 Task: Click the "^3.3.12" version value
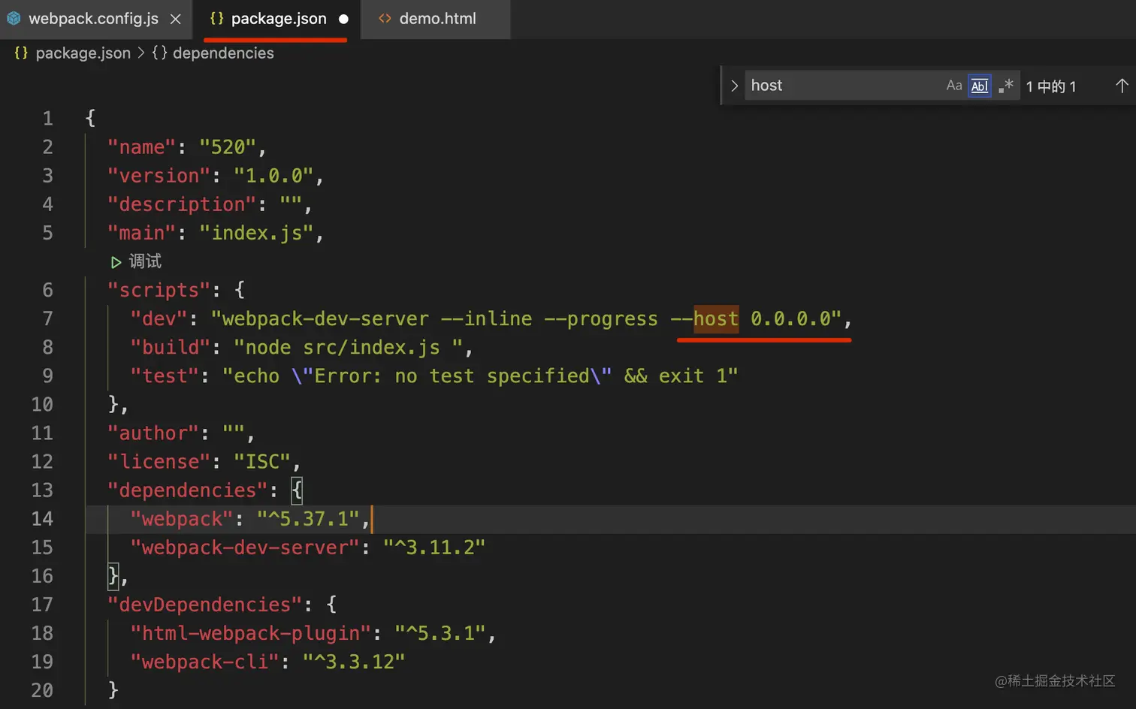click(354, 661)
